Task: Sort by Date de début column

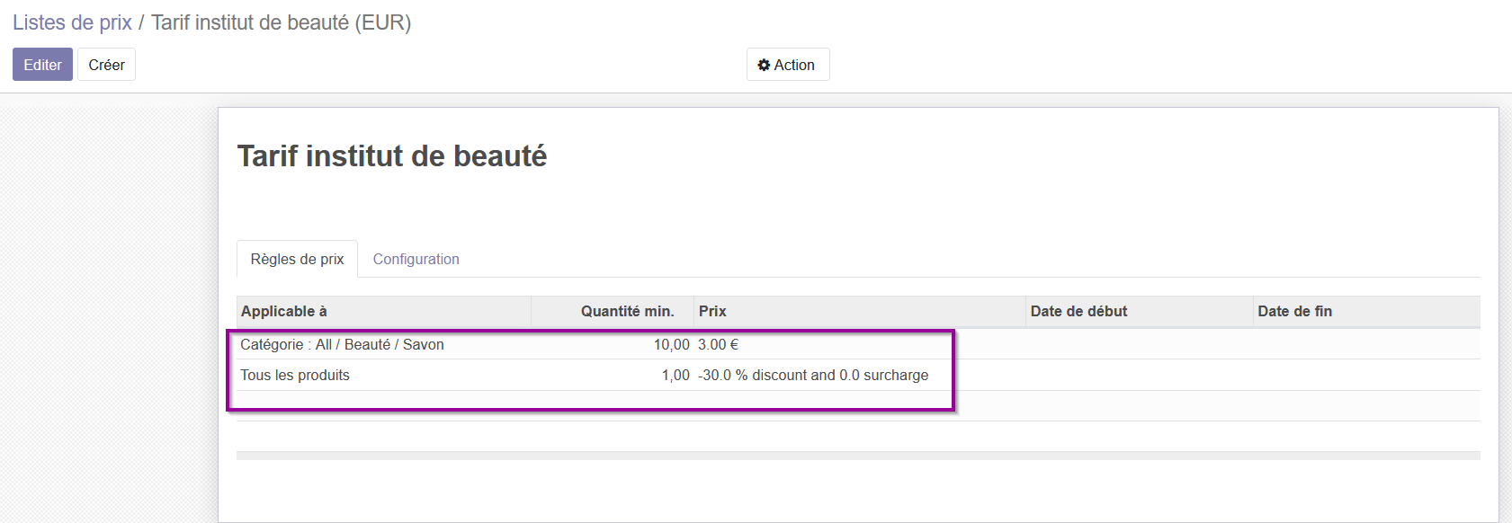Action: tap(1140, 311)
